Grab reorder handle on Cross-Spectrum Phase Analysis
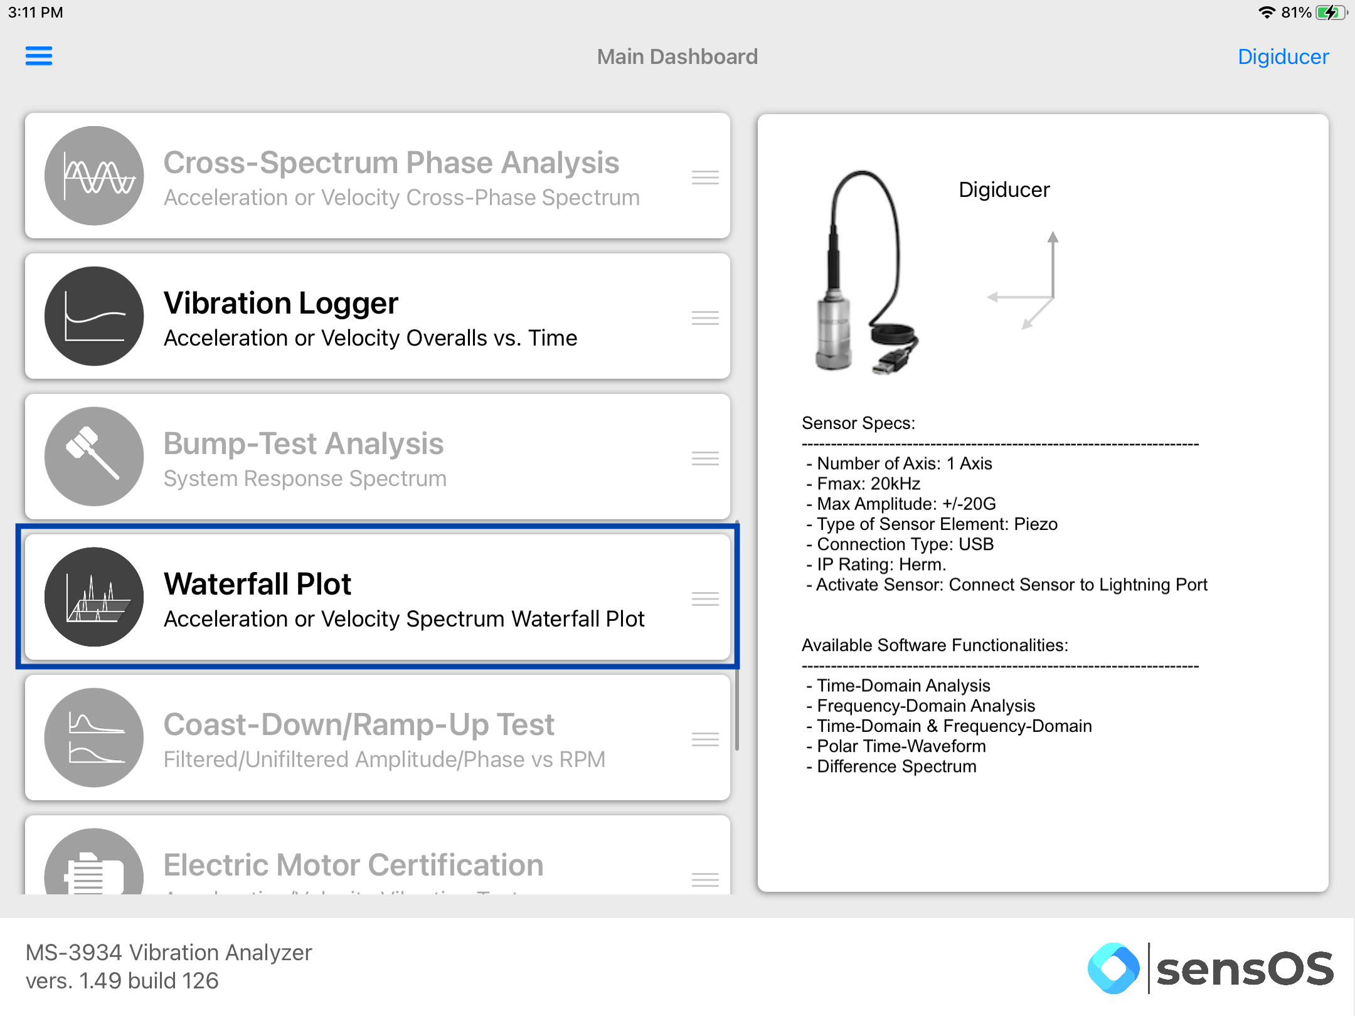 pyautogui.click(x=705, y=177)
